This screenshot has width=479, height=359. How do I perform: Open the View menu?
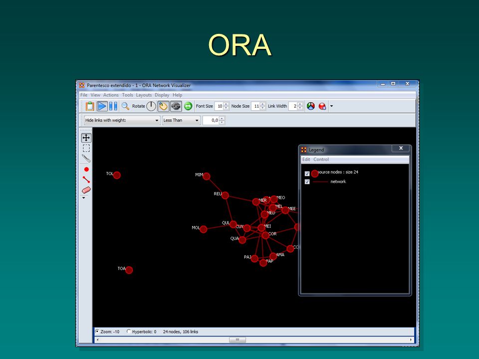95,95
